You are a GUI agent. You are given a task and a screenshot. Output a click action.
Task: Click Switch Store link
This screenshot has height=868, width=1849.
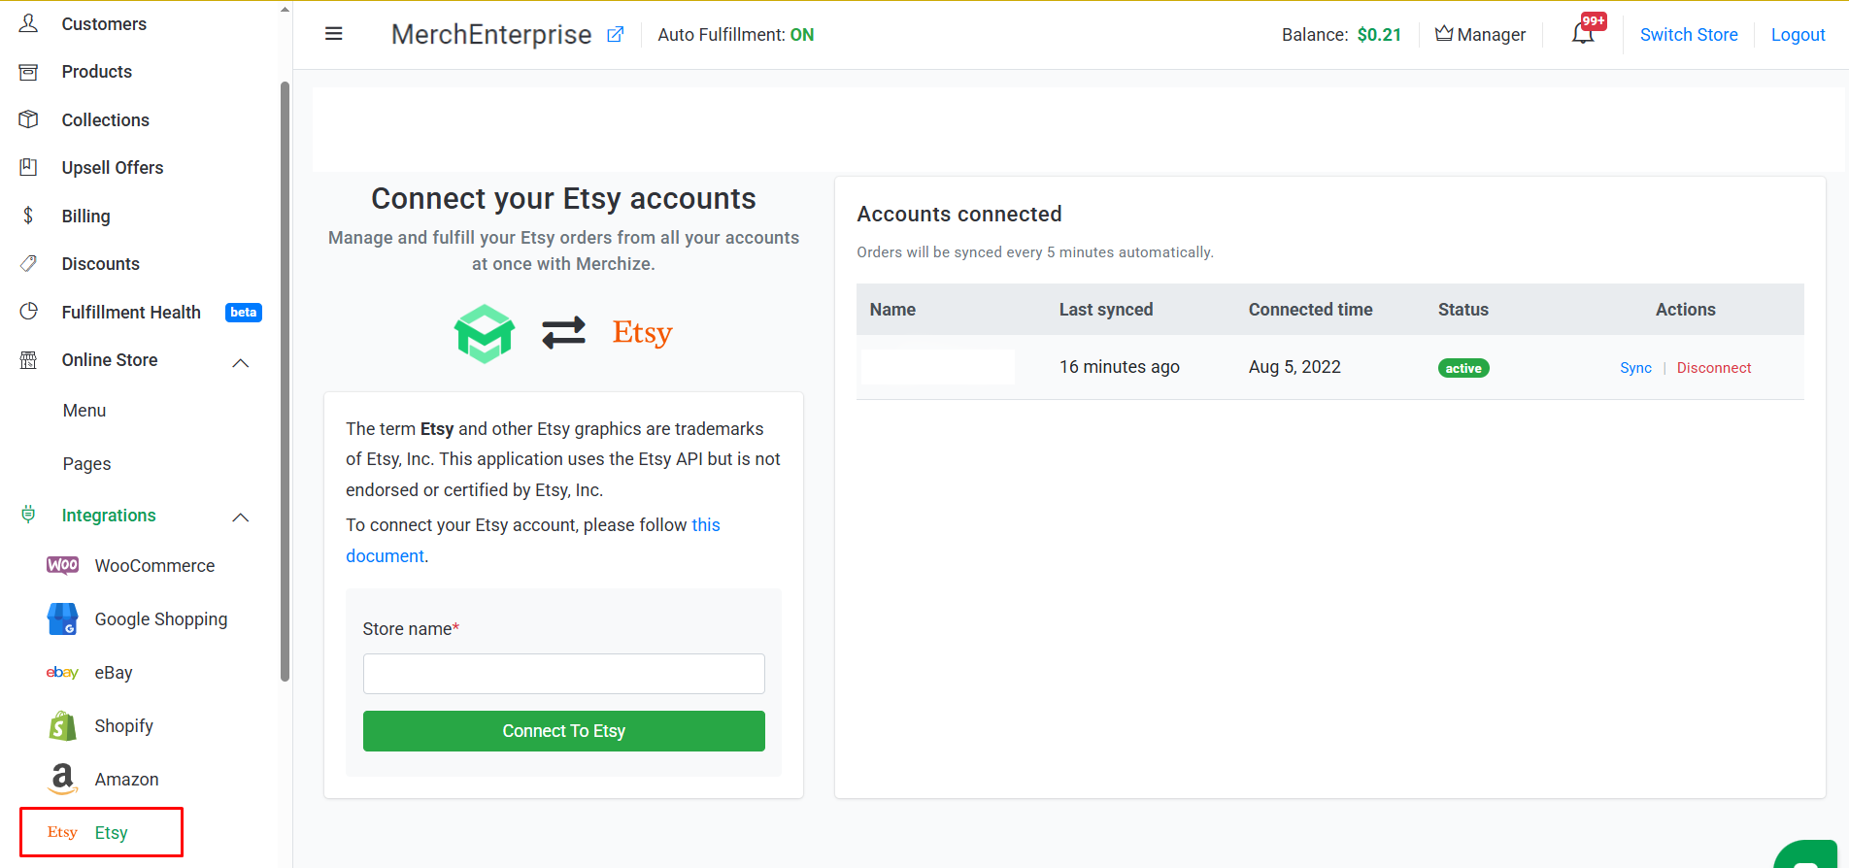pos(1689,35)
